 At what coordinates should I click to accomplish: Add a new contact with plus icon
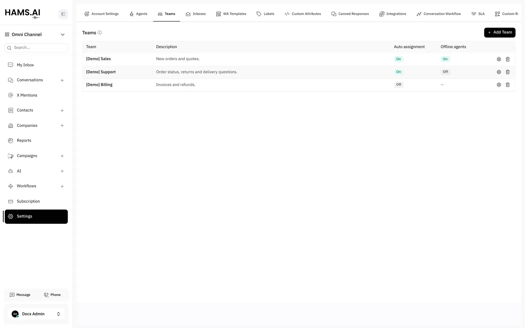point(62,111)
